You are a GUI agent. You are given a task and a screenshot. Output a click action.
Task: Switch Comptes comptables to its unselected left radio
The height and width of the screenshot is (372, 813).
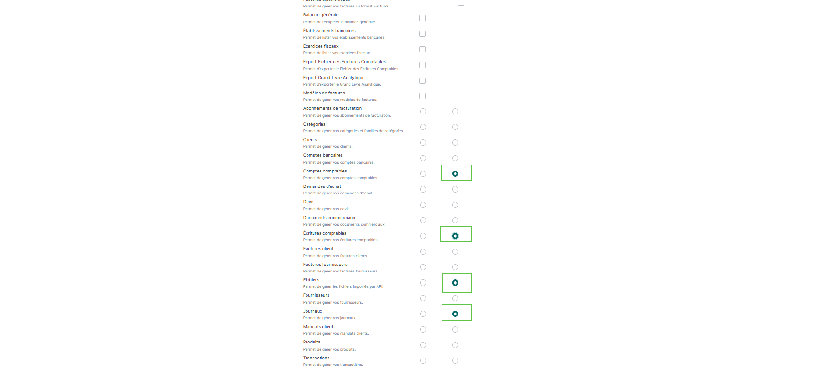point(423,173)
